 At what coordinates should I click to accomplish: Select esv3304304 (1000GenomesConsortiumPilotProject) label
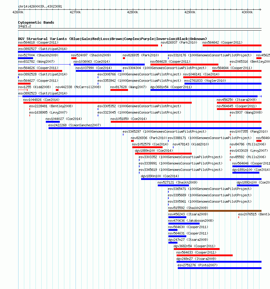pyautogui.click(x=164, y=68)
